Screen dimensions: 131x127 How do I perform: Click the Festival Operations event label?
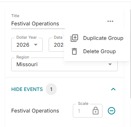[35, 111]
